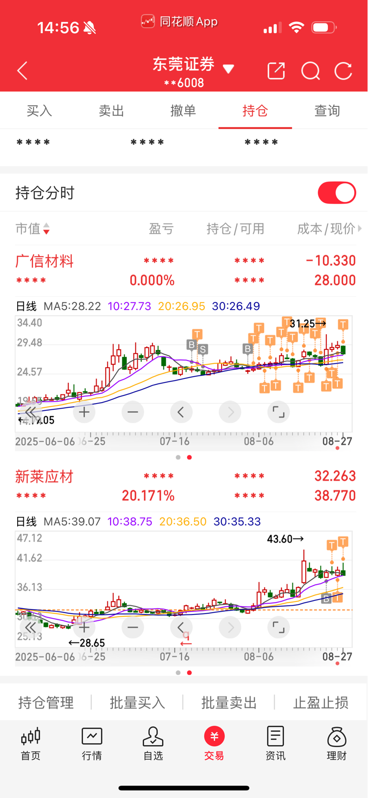Tap 新莱应材 first chart page dot

pos(178,672)
